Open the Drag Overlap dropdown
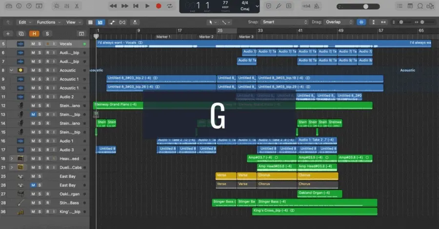This screenshot has height=229, width=439. click(339, 22)
